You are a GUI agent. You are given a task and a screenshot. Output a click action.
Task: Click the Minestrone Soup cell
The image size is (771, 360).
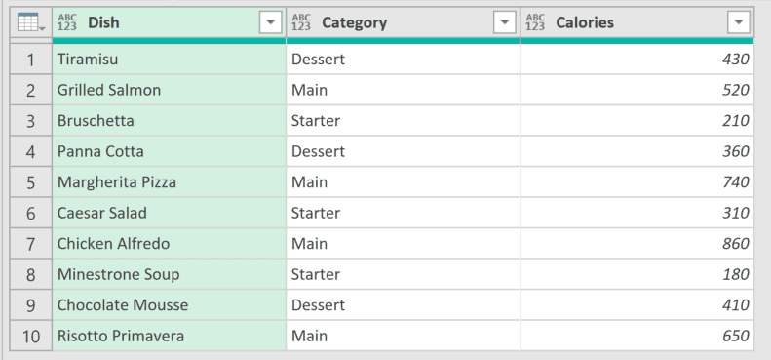coord(170,274)
